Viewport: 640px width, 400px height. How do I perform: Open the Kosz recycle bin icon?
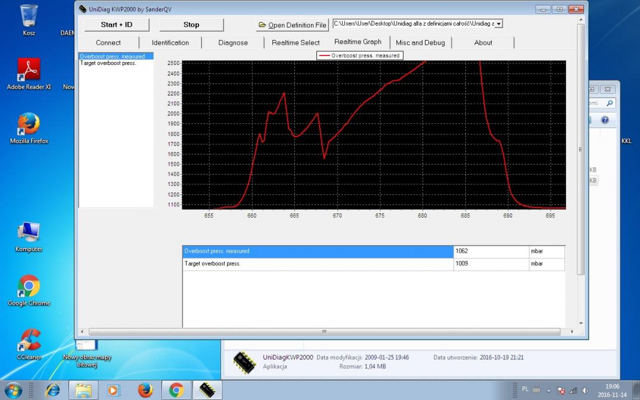pos(29,16)
